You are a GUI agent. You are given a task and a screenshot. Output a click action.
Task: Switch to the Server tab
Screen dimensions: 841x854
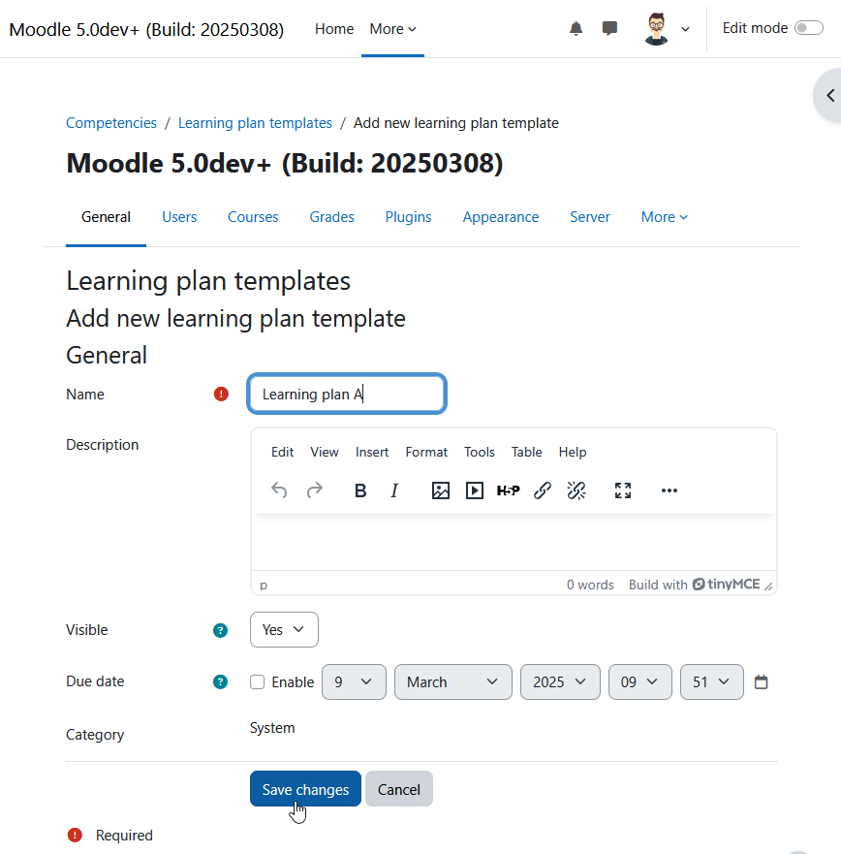click(589, 217)
